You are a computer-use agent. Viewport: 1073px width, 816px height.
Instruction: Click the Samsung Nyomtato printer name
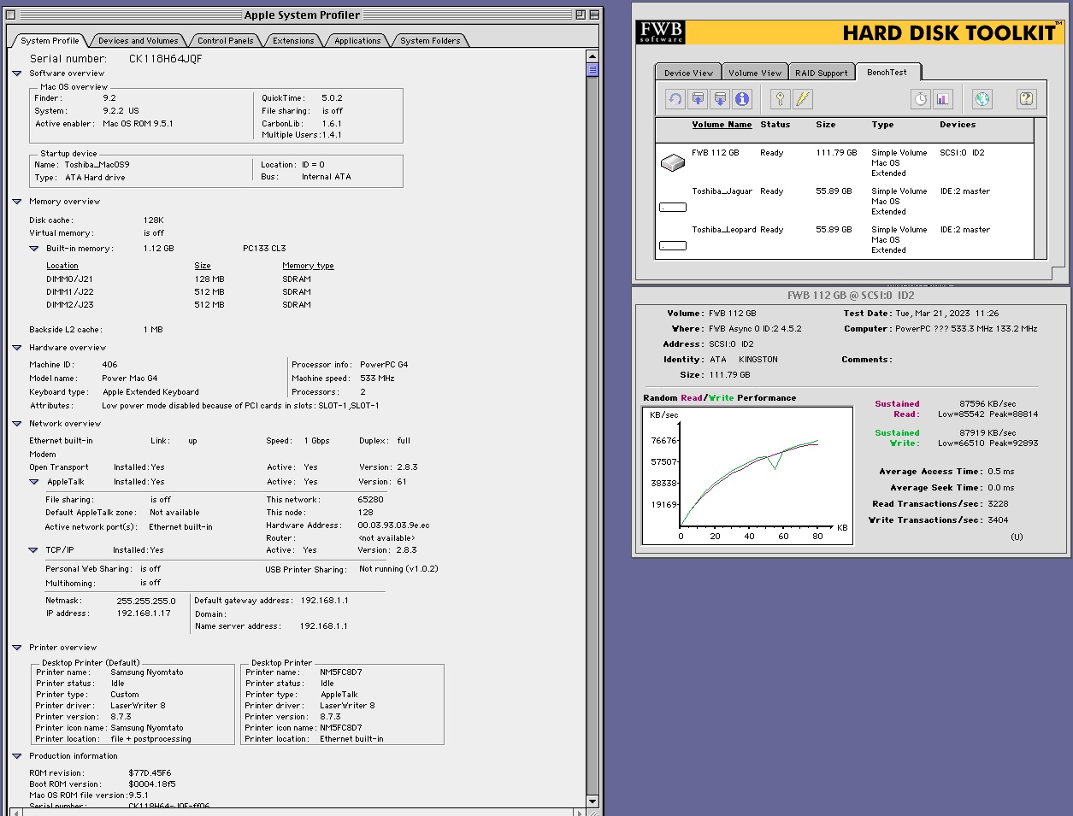pyautogui.click(x=147, y=672)
